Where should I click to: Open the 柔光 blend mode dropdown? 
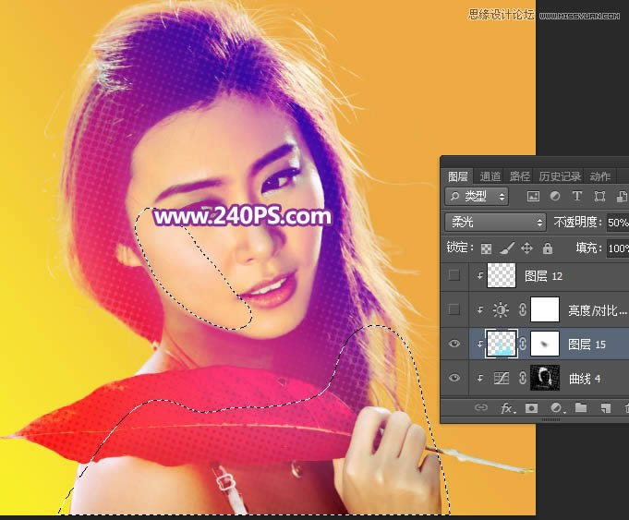495,223
